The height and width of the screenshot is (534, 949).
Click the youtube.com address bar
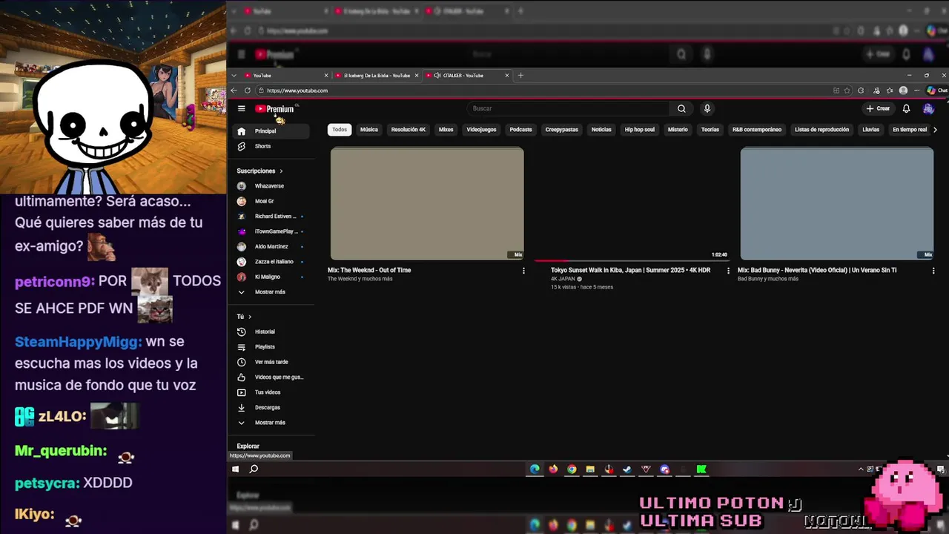click(541, 90)
